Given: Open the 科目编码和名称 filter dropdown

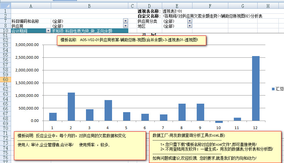Looking at the screenshot, I should [126, 21].
